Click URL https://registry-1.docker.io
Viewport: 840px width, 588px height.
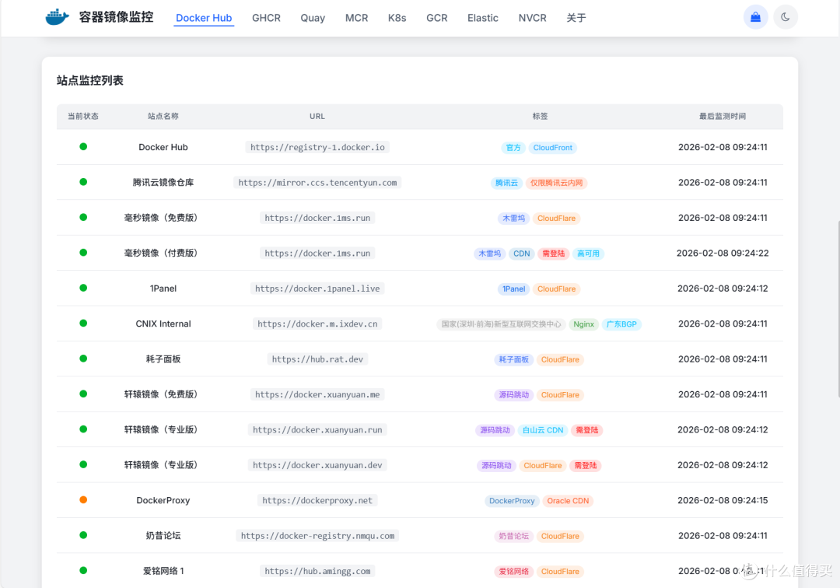[317, 147]
